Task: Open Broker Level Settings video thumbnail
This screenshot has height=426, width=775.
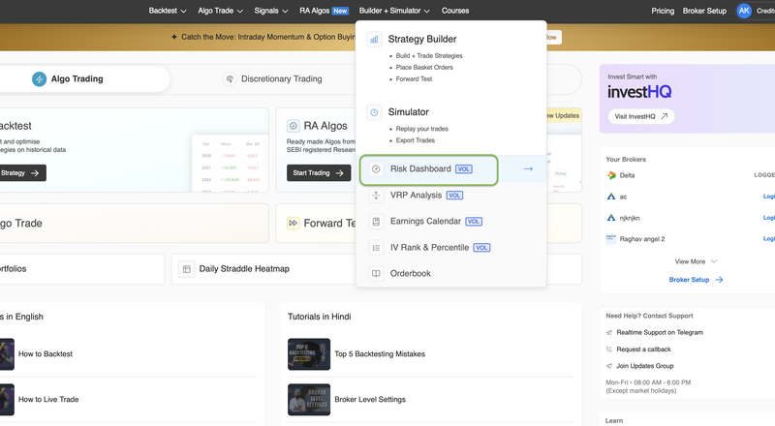Action: pyautogui.click(x=309, y=400)
